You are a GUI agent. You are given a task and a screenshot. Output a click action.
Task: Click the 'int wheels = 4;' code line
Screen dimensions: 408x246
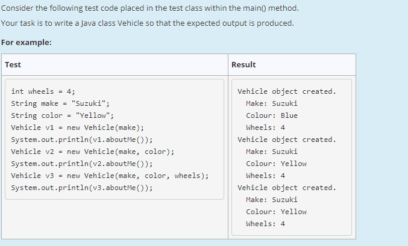point(43,91)
